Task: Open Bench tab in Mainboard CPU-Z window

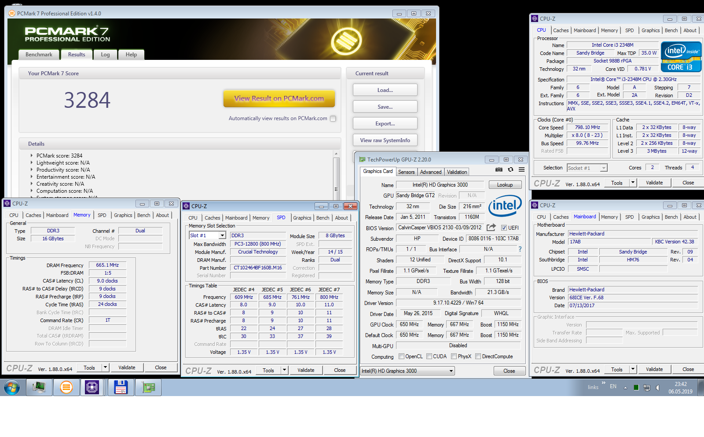Action: tap(671, 217)
